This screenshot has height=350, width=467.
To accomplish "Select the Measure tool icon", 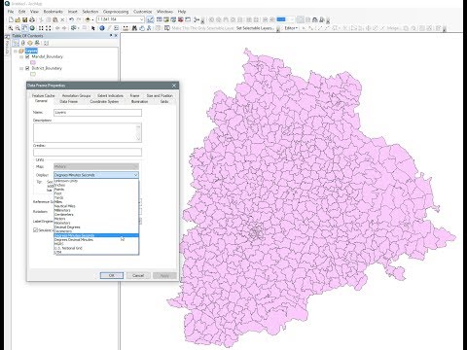I will click(126, 28).
